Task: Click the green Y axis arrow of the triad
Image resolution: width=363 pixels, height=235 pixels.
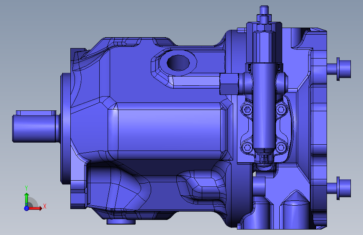Action: click(26, 199)
